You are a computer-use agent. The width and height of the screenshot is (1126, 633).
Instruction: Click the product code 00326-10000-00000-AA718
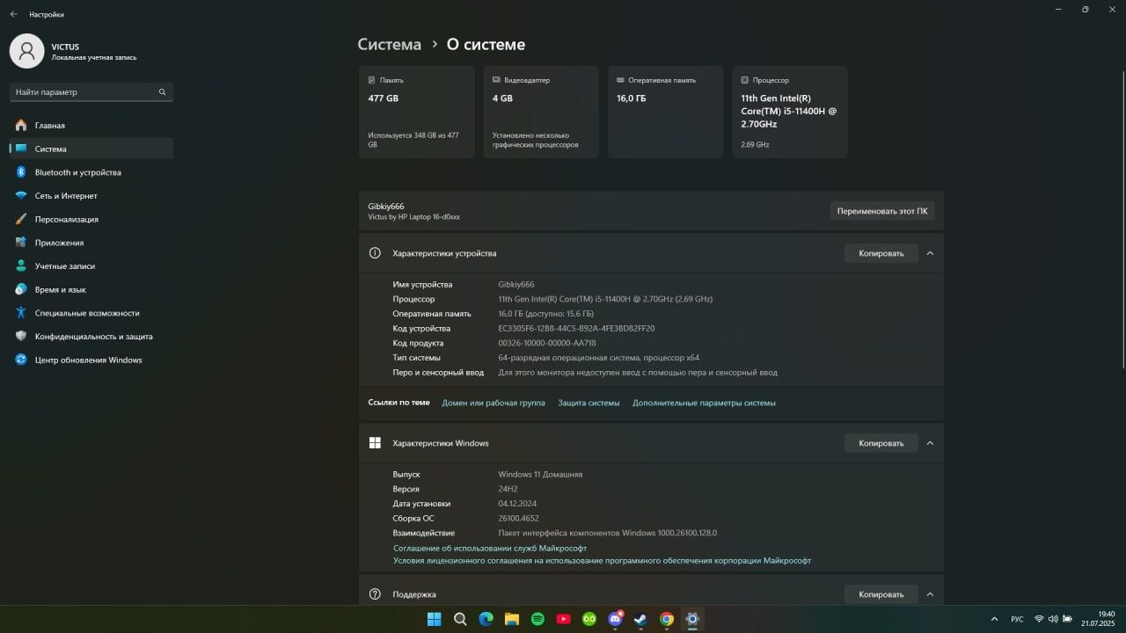(x=547, y=343)
